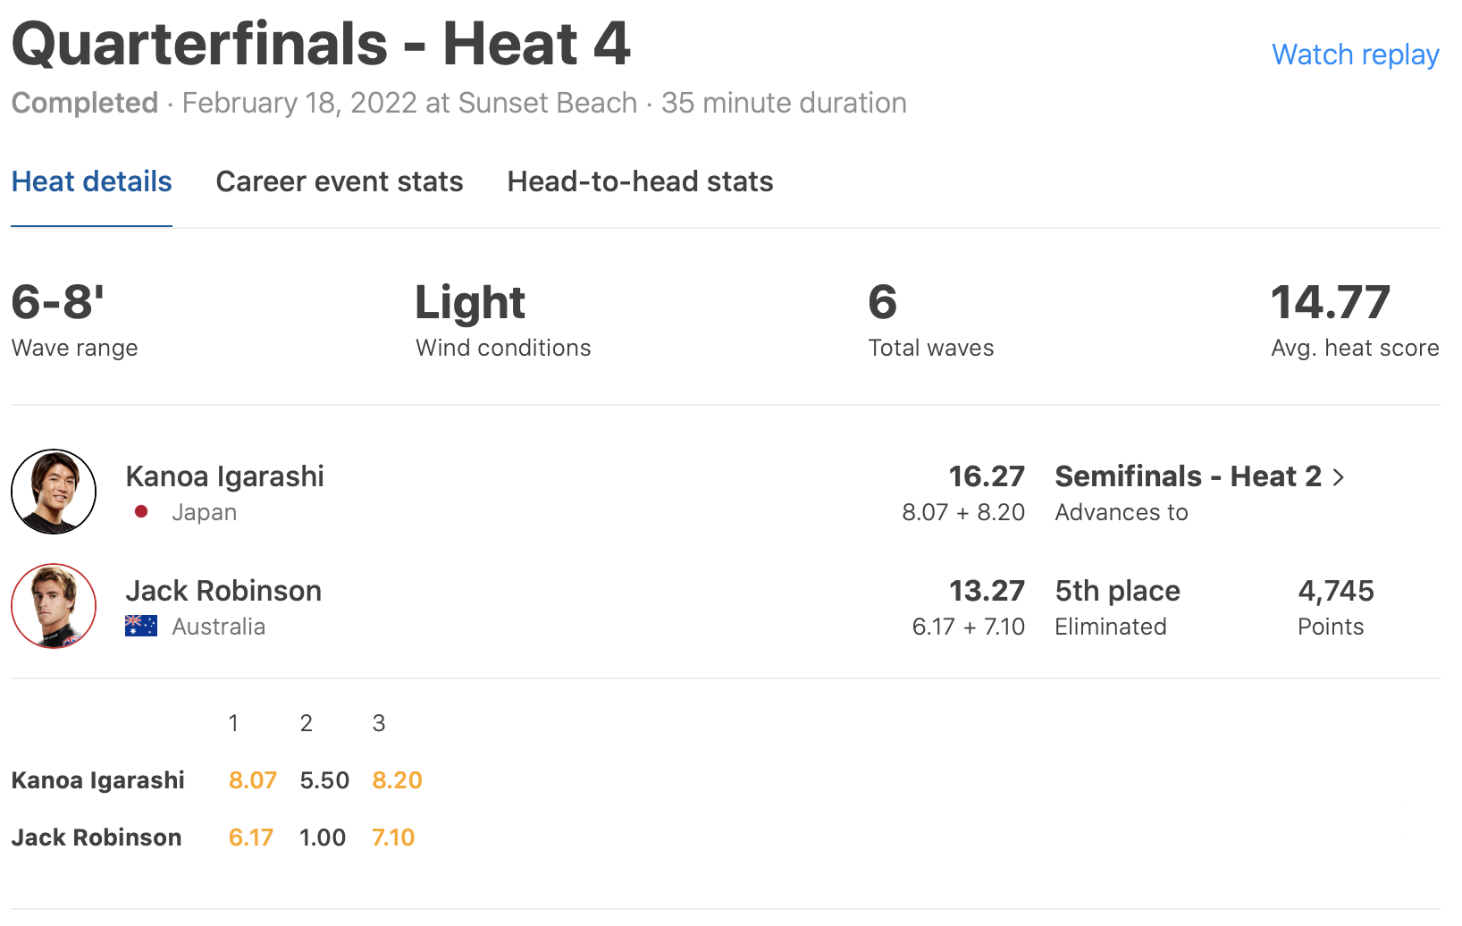Switch to Heat details tab
This screenshot has height=926, width=1462.
[x=91, y=181]
